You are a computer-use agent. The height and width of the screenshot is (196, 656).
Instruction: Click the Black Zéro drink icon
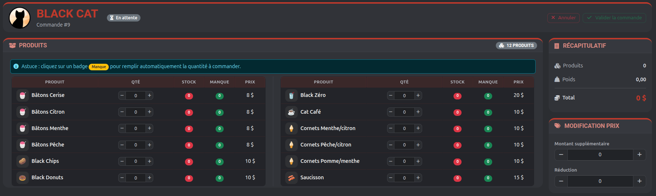pyautogui.click(x=291, y=95)
